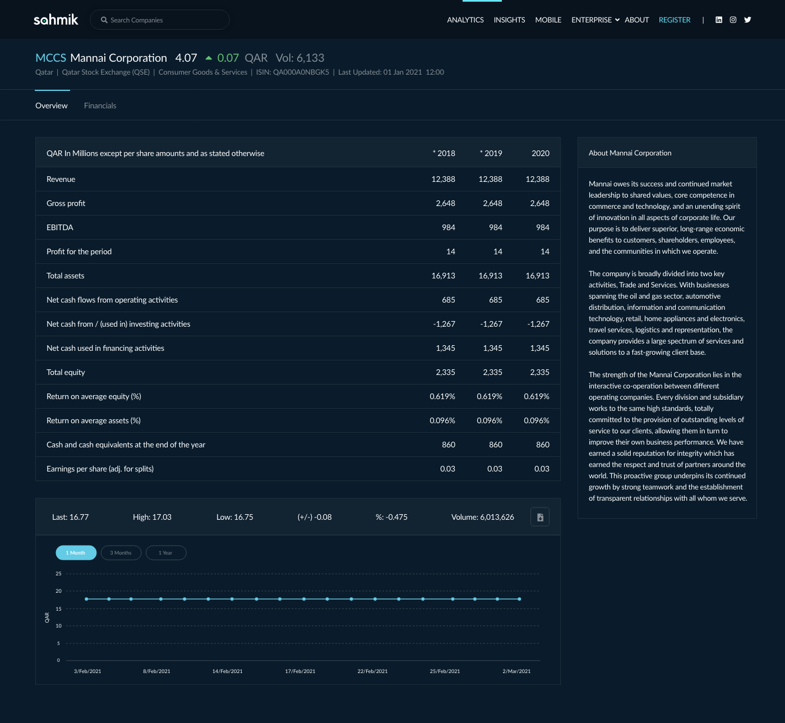Select Profit for the period label
This screenshot has height=723, width=785.
tap(79, 251)
